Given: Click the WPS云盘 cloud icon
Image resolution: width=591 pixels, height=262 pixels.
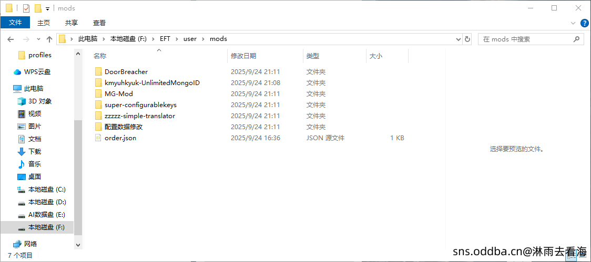Looking at the screenshot, I should coord(17,72).
